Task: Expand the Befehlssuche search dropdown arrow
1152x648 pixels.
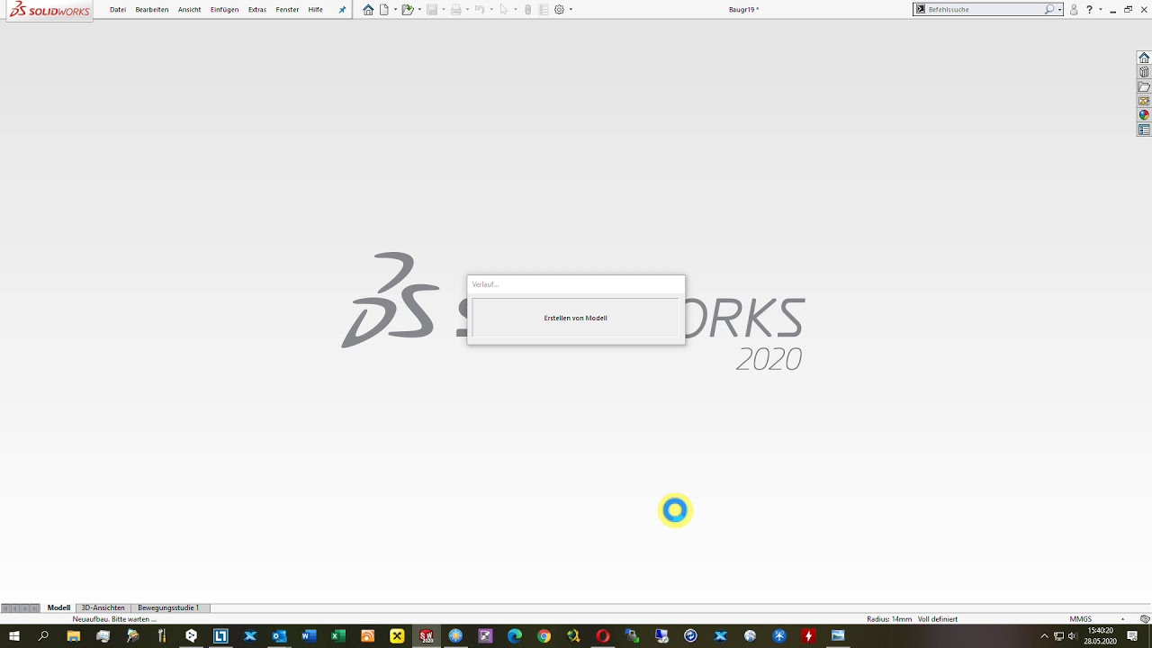Action: pyautogui.click(x=1060, y=9)
